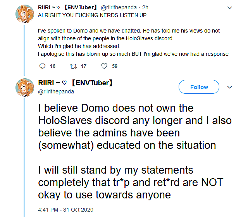Click @riirithepanda handle under the main name

56,92
